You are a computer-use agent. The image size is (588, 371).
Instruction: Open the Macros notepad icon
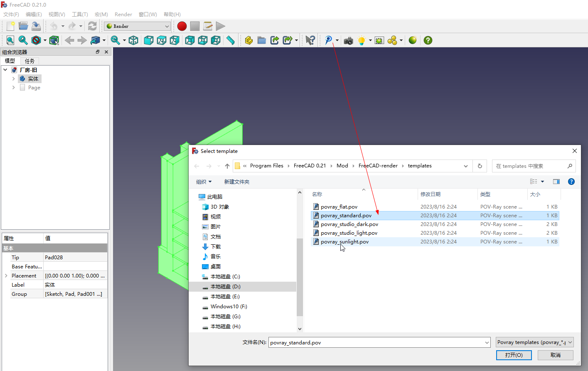click(208, 26)
